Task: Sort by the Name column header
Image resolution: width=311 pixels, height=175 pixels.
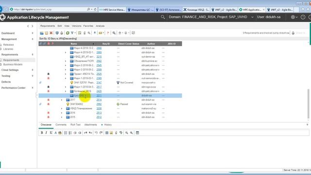Action: [x=74, y=44]
